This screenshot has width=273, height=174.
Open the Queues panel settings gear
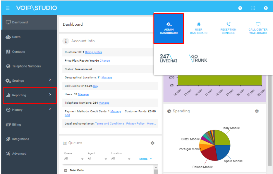[x=152, y=143]
